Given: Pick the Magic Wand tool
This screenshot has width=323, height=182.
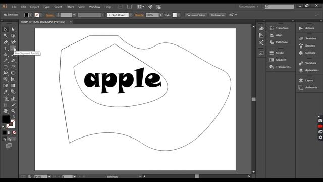Looking at the screenshot, I should click(6, 36).
